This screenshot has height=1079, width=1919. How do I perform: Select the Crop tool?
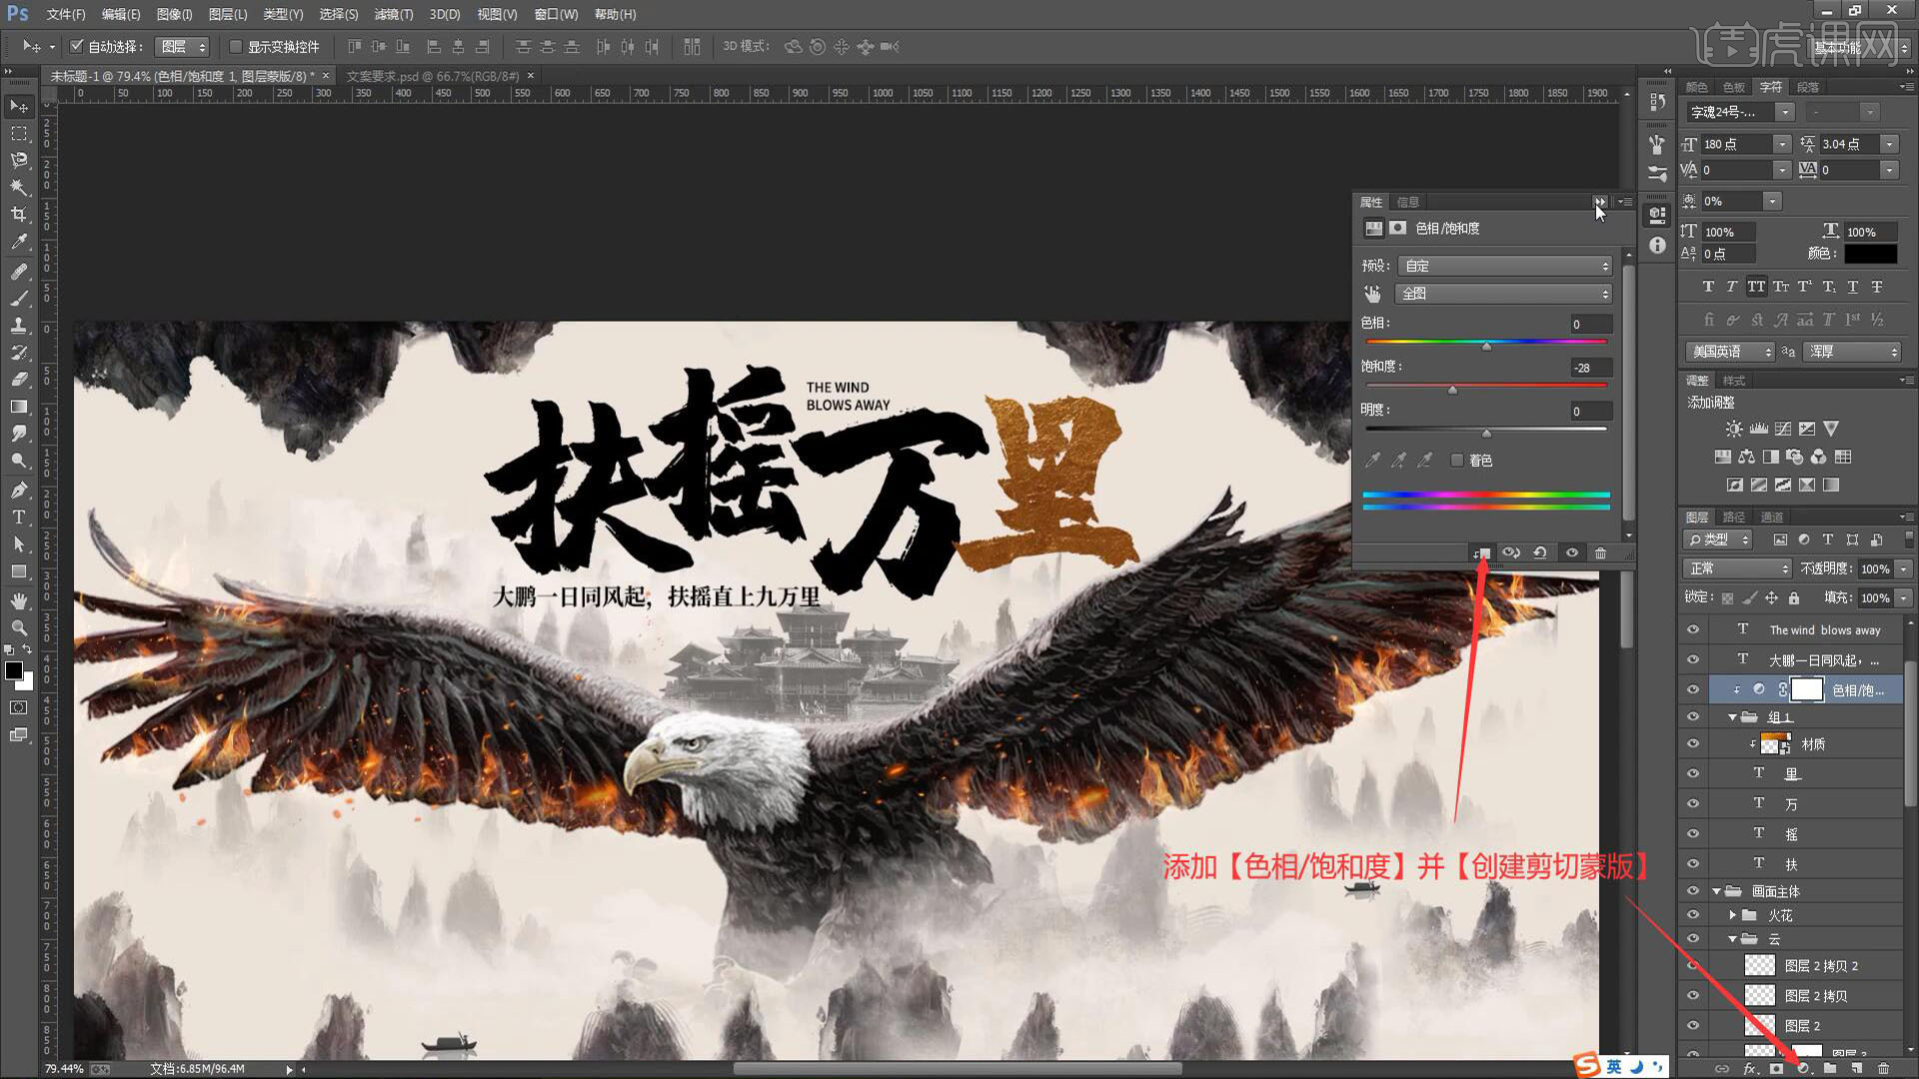[19, 214]
